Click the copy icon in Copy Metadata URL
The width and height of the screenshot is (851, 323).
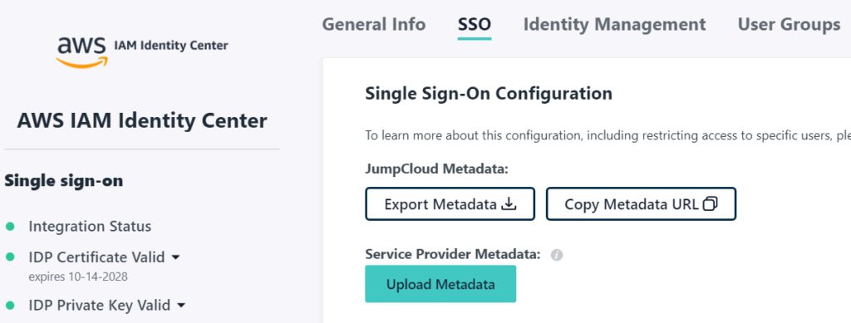tap(710, 203)
